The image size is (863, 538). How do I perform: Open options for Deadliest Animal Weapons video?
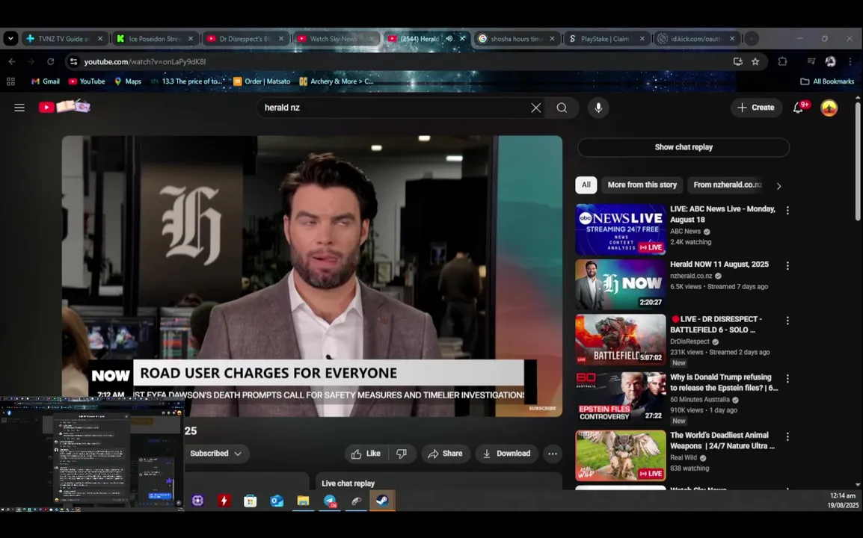(x=787, y=437)
